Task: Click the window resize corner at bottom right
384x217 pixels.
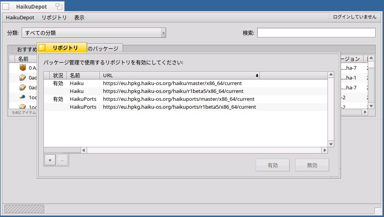Action: pos(378,210)
